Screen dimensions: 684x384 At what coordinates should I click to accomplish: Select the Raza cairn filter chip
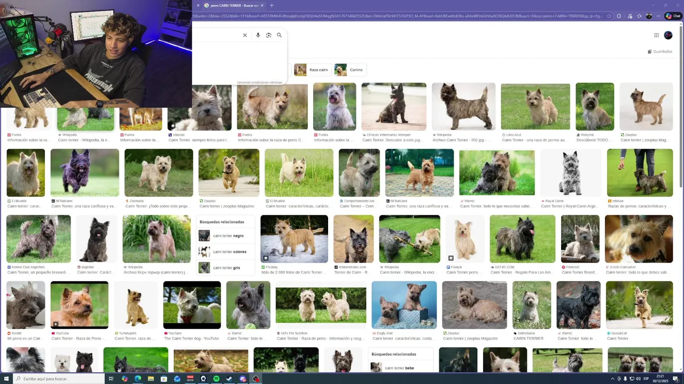313,70
